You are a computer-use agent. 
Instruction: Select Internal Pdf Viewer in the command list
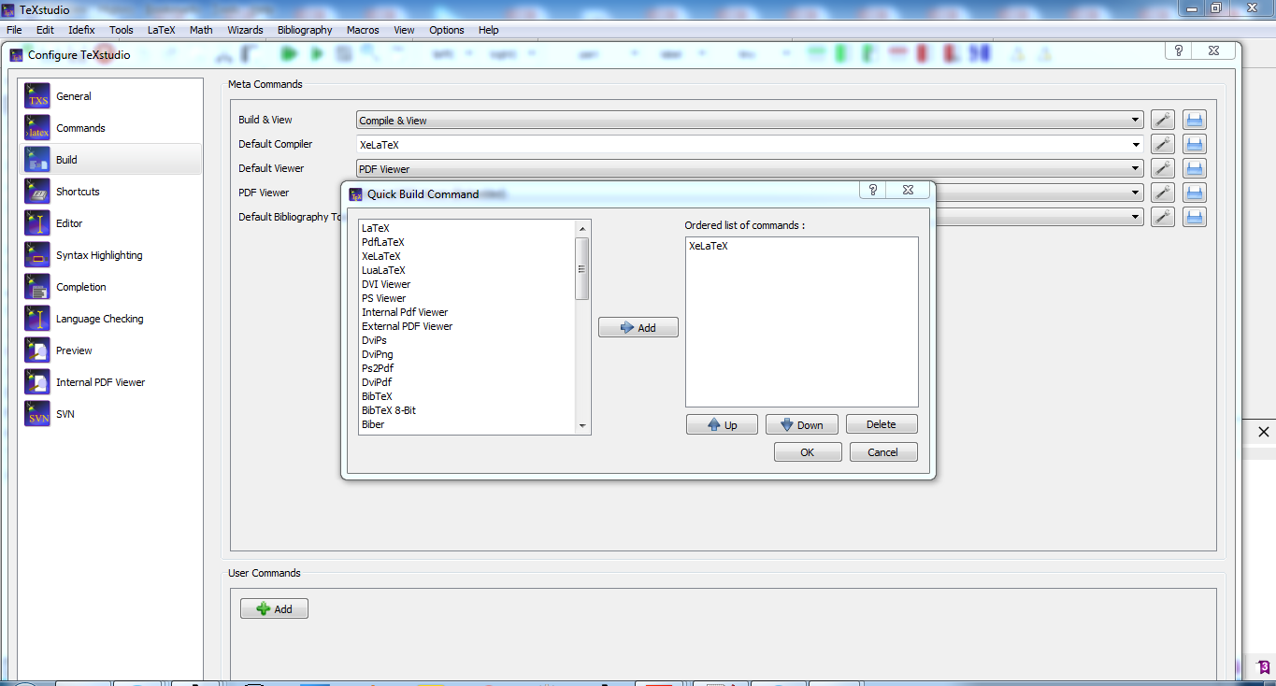click(x=405, y=312)
